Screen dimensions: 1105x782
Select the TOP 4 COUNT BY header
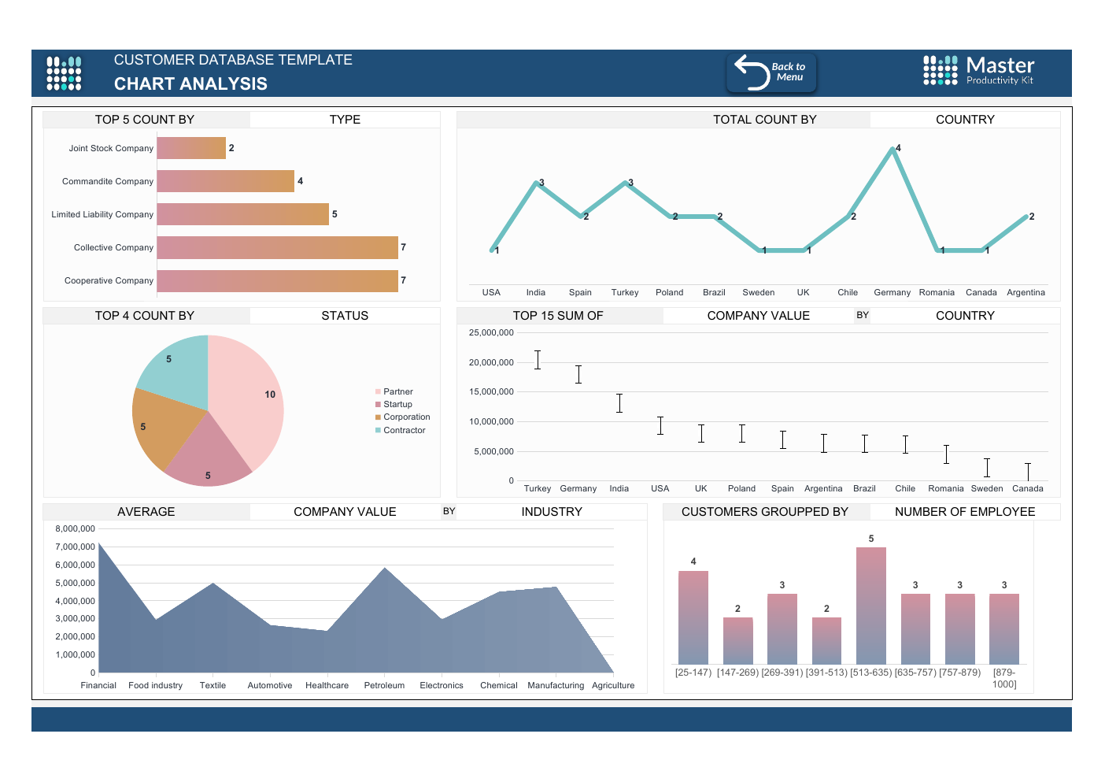(145, 316)
